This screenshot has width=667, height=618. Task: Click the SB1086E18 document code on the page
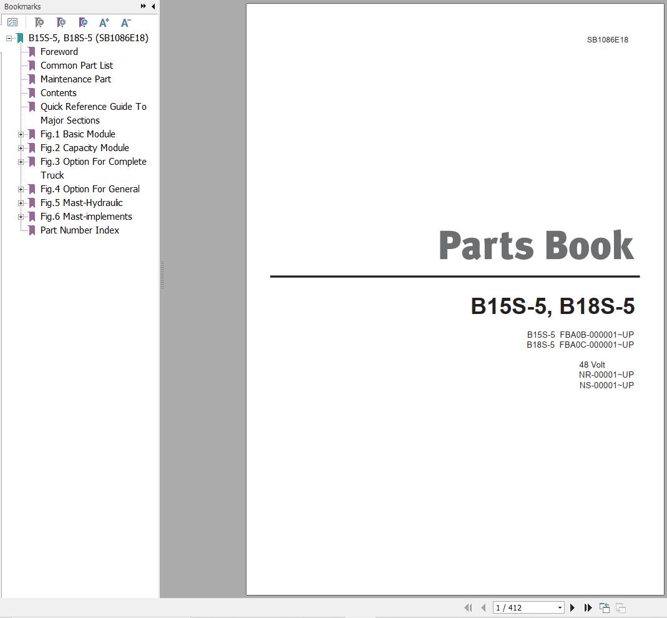608,40
